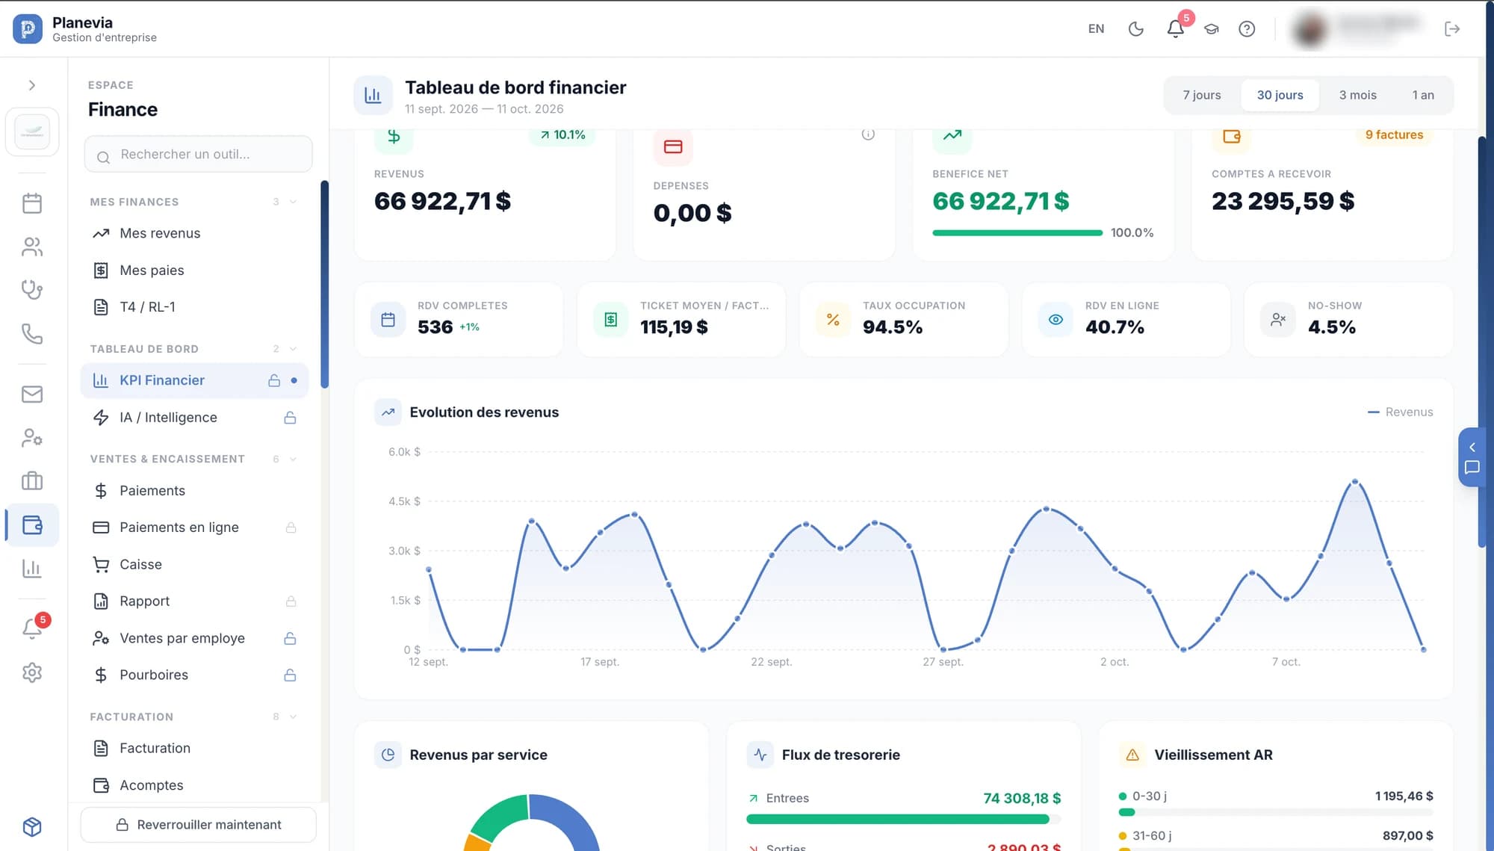This screenshot has height=851, width=1494.
Task: Open the calendar icon in left rail
Action: tap(32, 203)
